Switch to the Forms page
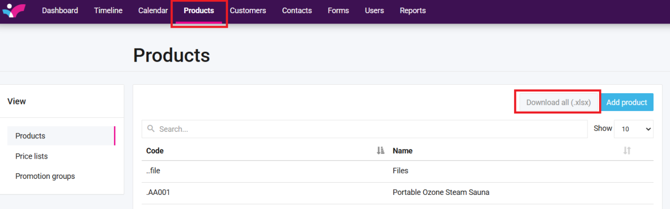670x209 pixels. click(338, 10)
